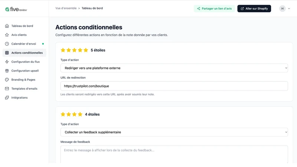The width and height of the screenshot is (297, 167).
Task: Click the first star of the 4 étoiles rating
Action: coord(63,114)
